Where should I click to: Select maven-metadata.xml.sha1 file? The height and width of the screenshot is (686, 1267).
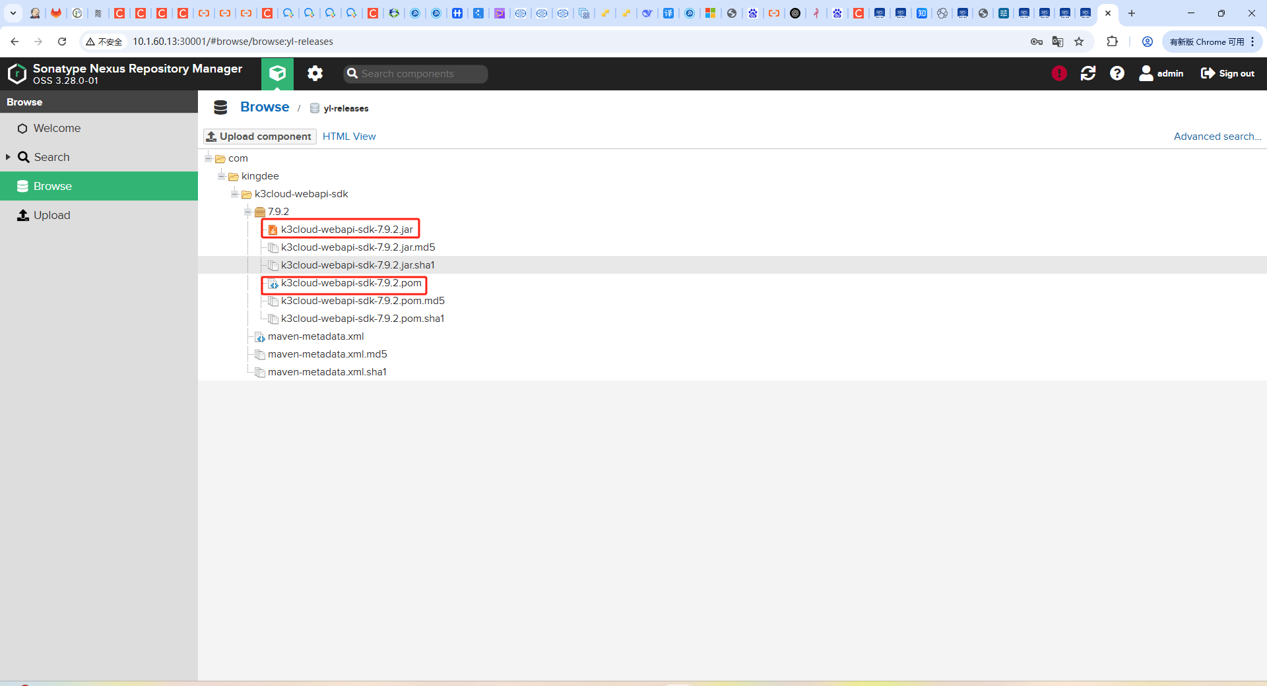pos(327,372)
